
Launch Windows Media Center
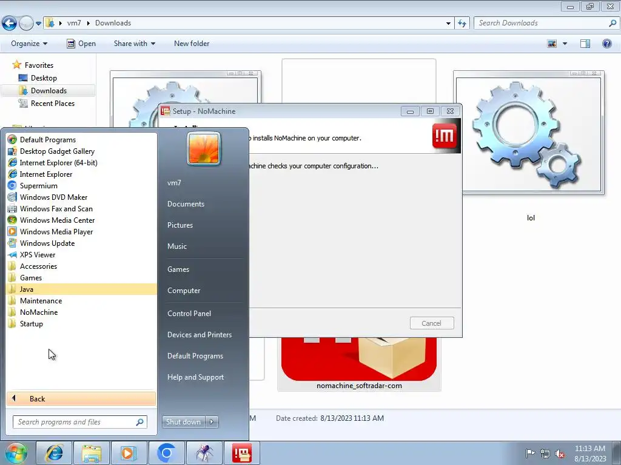(57, 220)
